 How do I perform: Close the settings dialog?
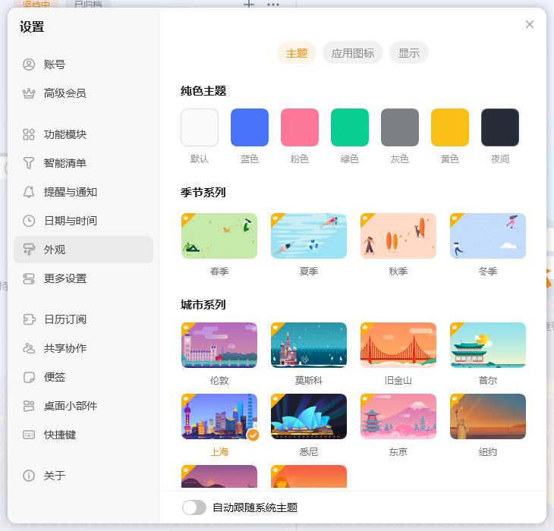click(x=530, y=24)
